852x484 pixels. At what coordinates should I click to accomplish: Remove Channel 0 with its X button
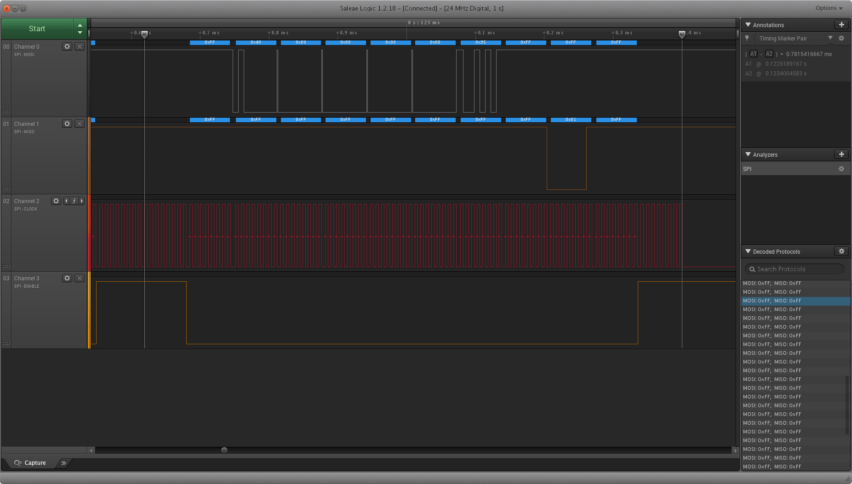pyautogui.click(x=80, y=46)
